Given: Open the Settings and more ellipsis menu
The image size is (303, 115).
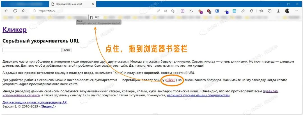Looking at the screenshot, I should coord(297,11).
